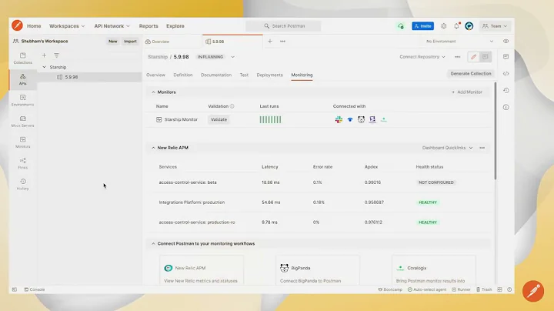
Task: Open the comments icon in right panel
Action: pos(506,57)
